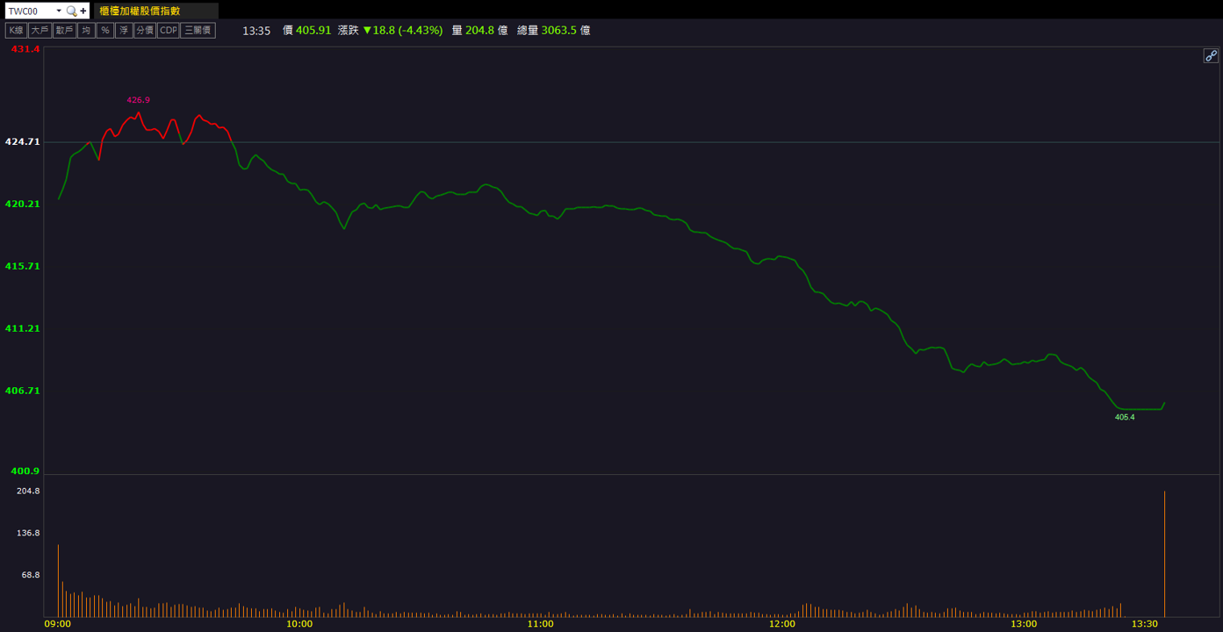1223x632 pixels.
Task: Toggle the 大戶 button
Action: (40, 31)
